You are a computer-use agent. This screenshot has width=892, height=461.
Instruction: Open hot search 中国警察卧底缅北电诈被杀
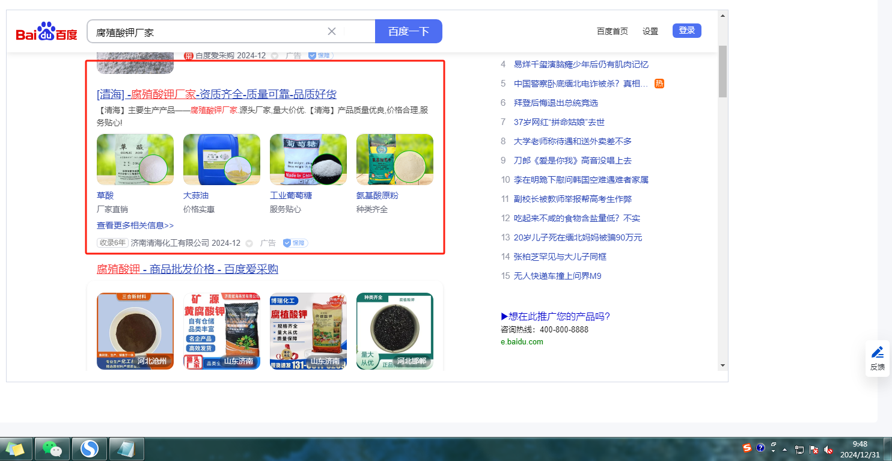click(581, 84)
